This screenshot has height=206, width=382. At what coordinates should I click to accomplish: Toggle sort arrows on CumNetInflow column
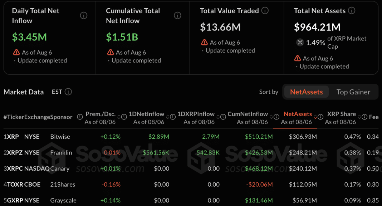(271, 117)
